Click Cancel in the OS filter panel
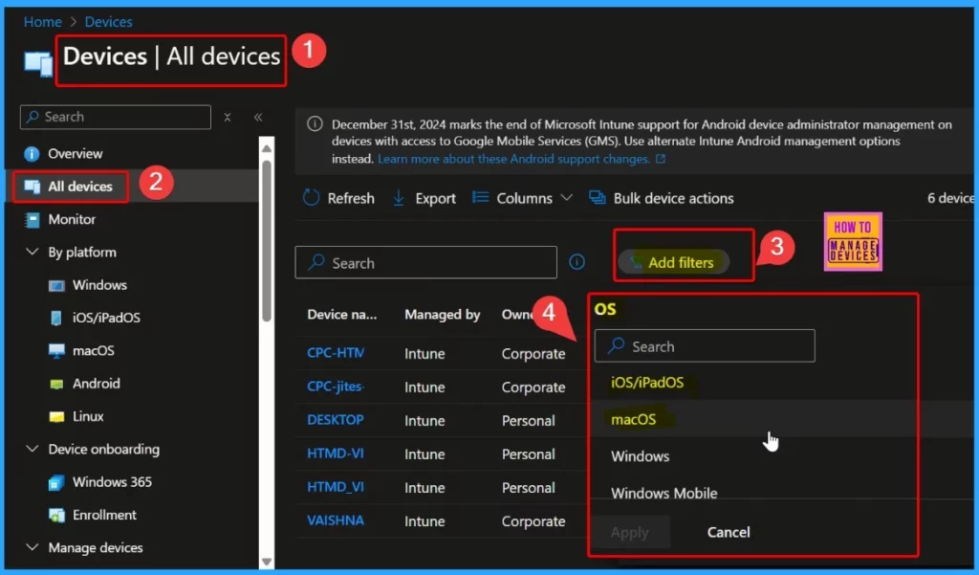Screen dimensions: 979x575 click(x=728, y=532)
